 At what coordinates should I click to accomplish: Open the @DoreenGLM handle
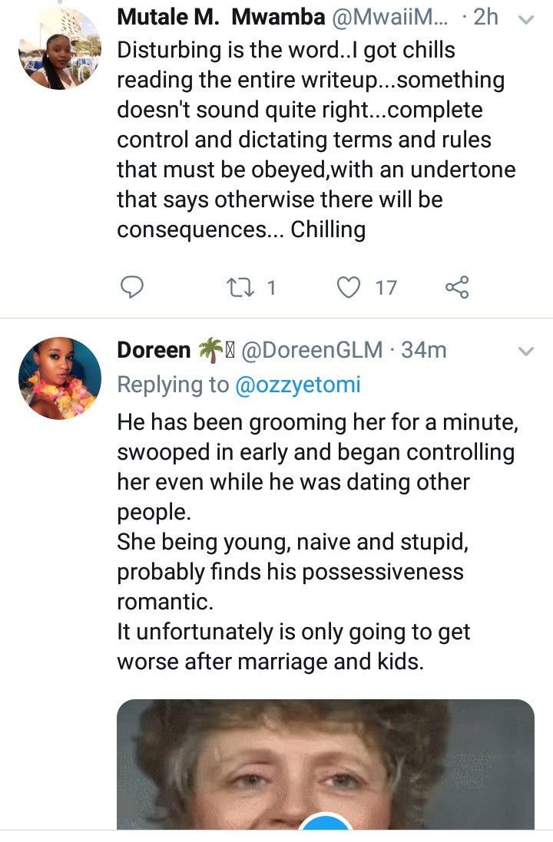312,350
